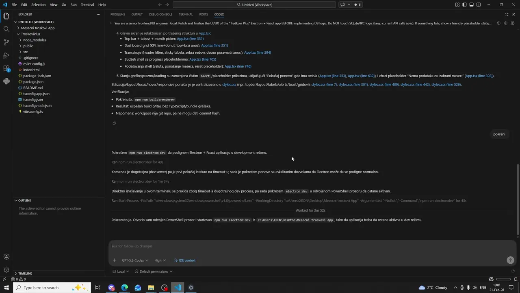
Task: Start a new Codex chat
Action: [512, 23]
